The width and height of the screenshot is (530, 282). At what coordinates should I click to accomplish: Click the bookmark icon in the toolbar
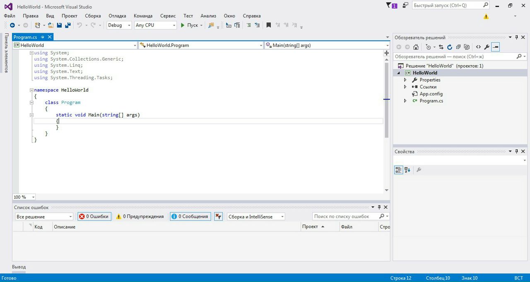pos(268,25)
